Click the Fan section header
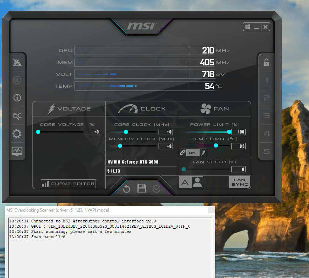The width and height of the screenshot is (309, 278). [215, 109]
